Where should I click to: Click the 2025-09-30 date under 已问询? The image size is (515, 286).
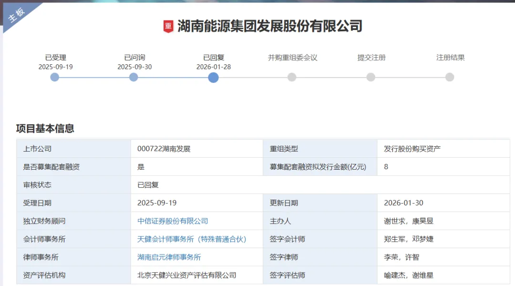point(134,67)
